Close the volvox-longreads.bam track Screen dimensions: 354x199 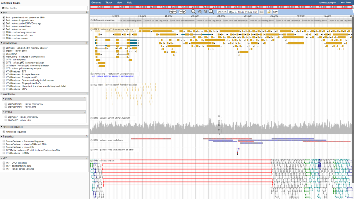[91, 140]
